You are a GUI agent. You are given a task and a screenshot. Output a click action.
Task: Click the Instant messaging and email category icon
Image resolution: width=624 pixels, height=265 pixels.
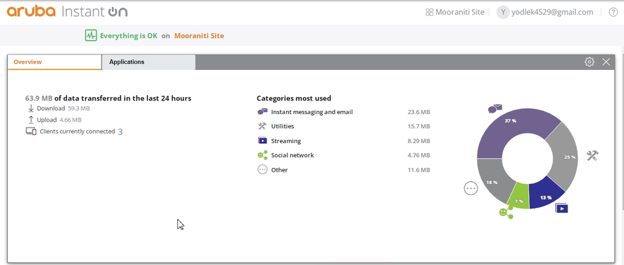(x=263, y=112)
